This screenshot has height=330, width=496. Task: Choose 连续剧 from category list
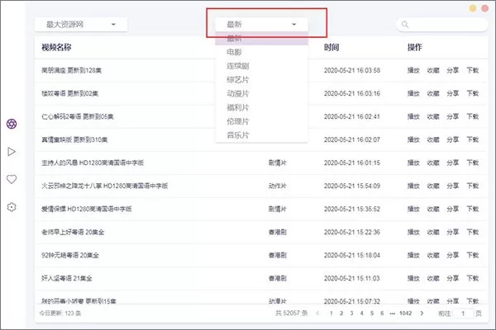click(261, 66)
